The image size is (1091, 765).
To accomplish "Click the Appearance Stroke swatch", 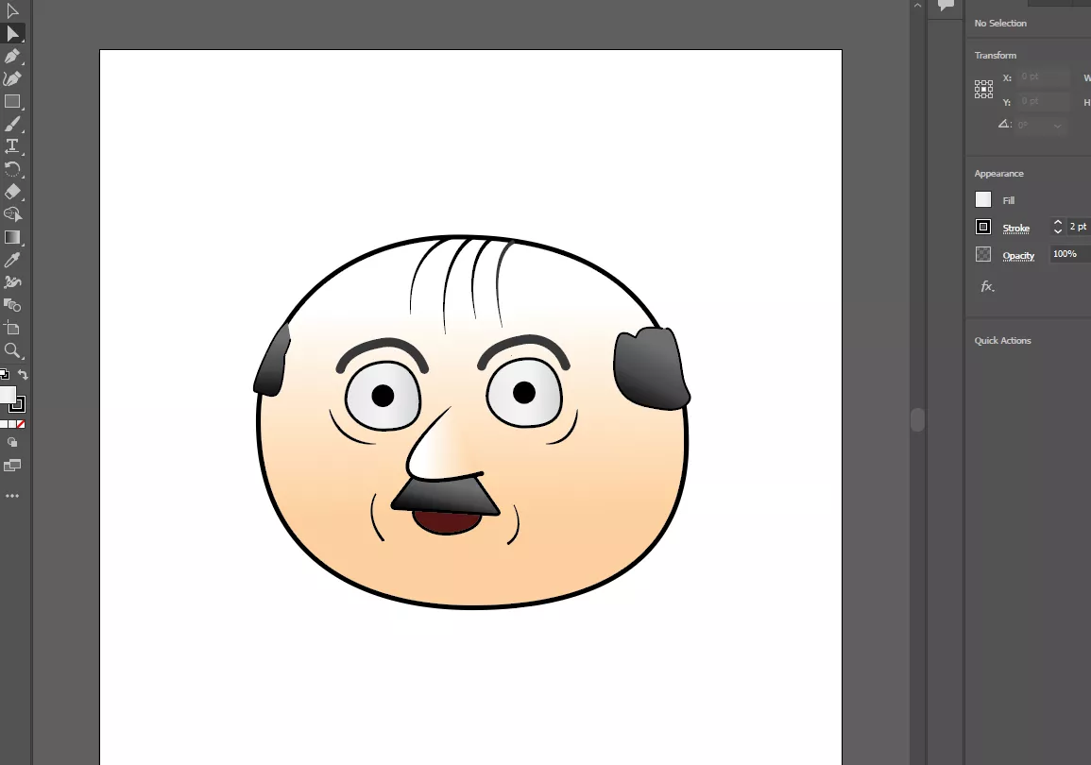I will [x=983, y=227].
